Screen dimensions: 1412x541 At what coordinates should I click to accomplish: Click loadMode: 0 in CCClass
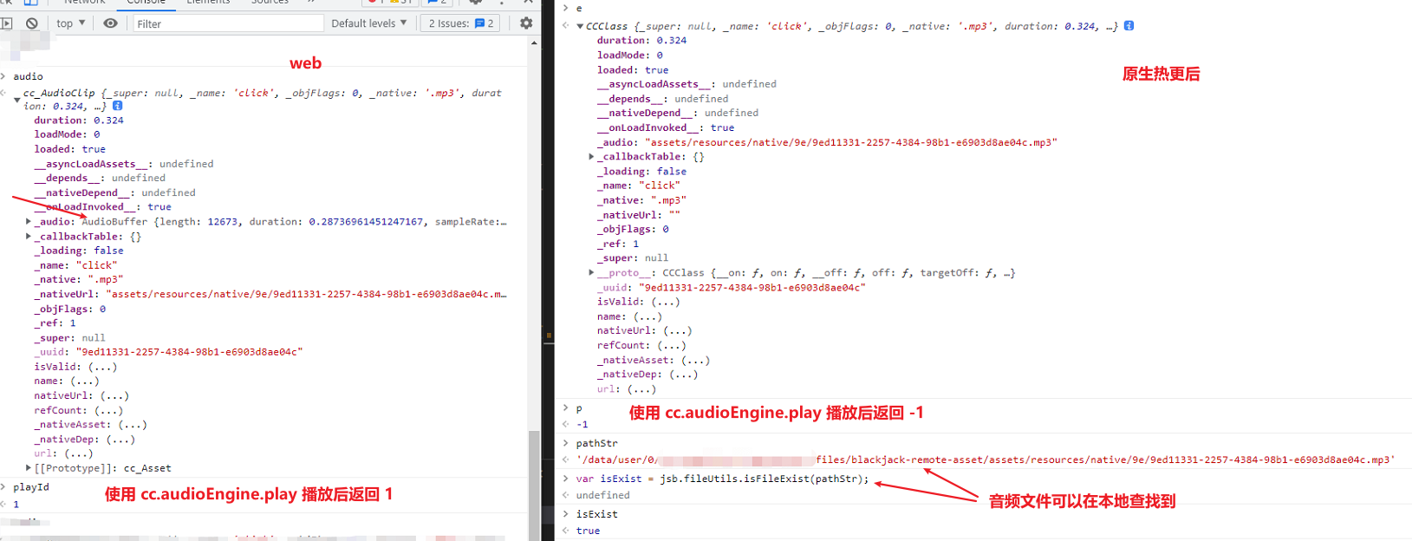click(x=630, y=55)
